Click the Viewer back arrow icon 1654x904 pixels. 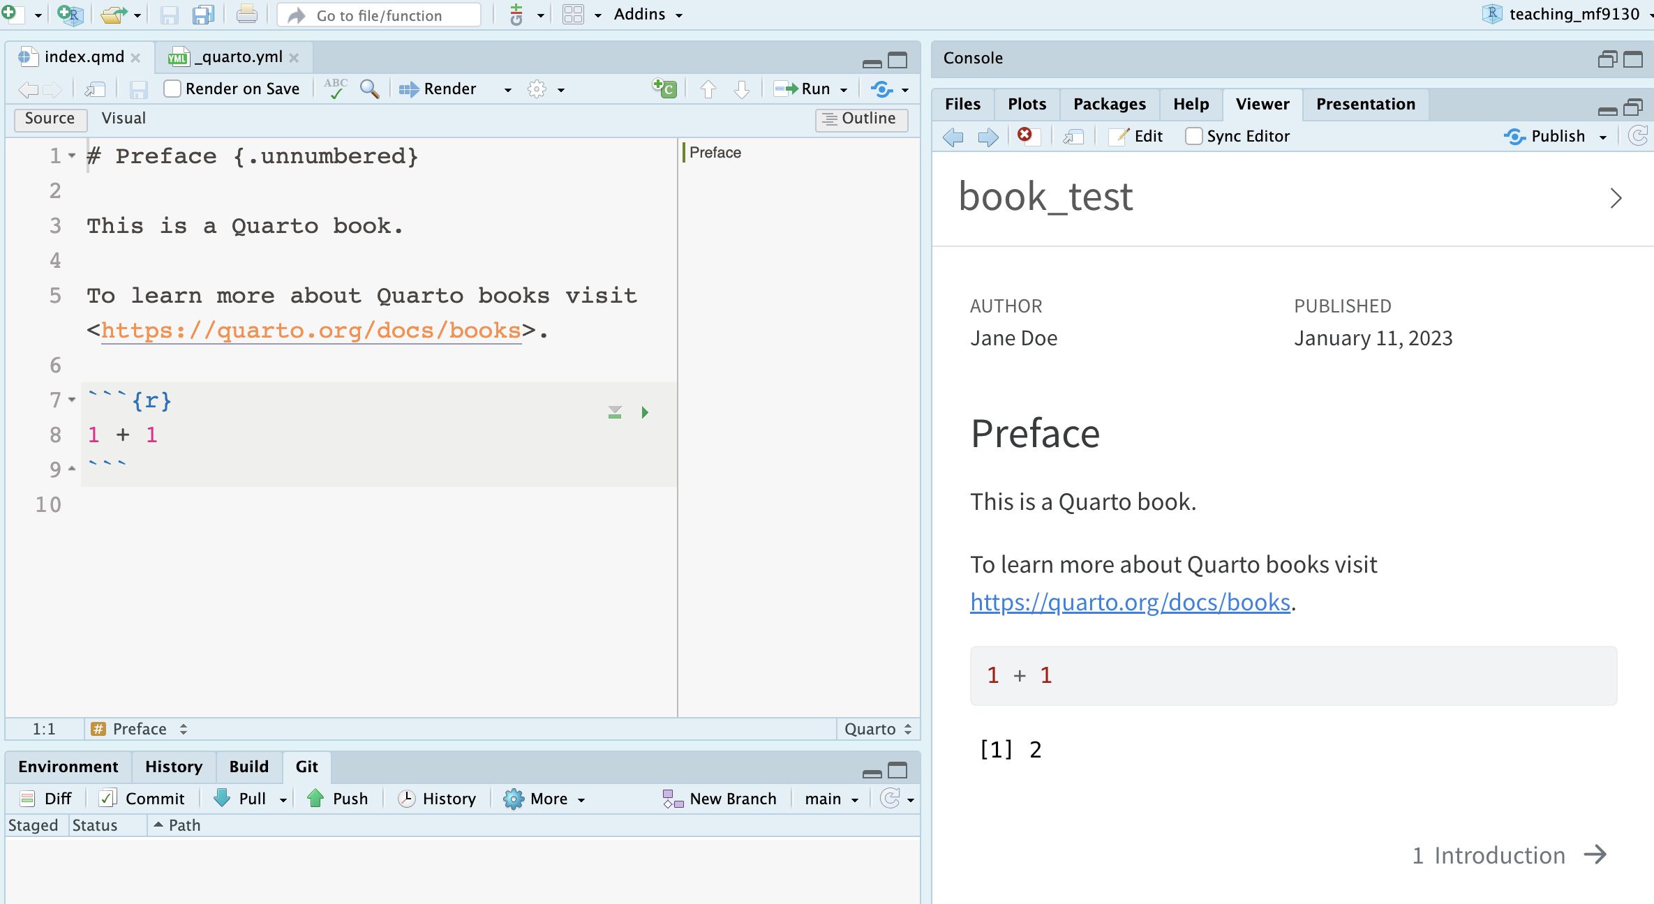click(953, 137)
